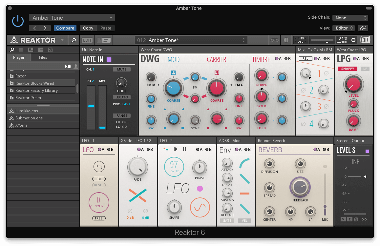Toggle REL button in Mix block
The width and height of the screenshot is (380, 246).
[306, 59]
